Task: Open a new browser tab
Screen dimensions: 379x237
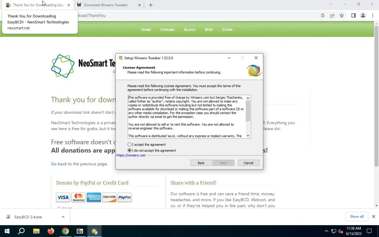Action: tap(150, 5)
